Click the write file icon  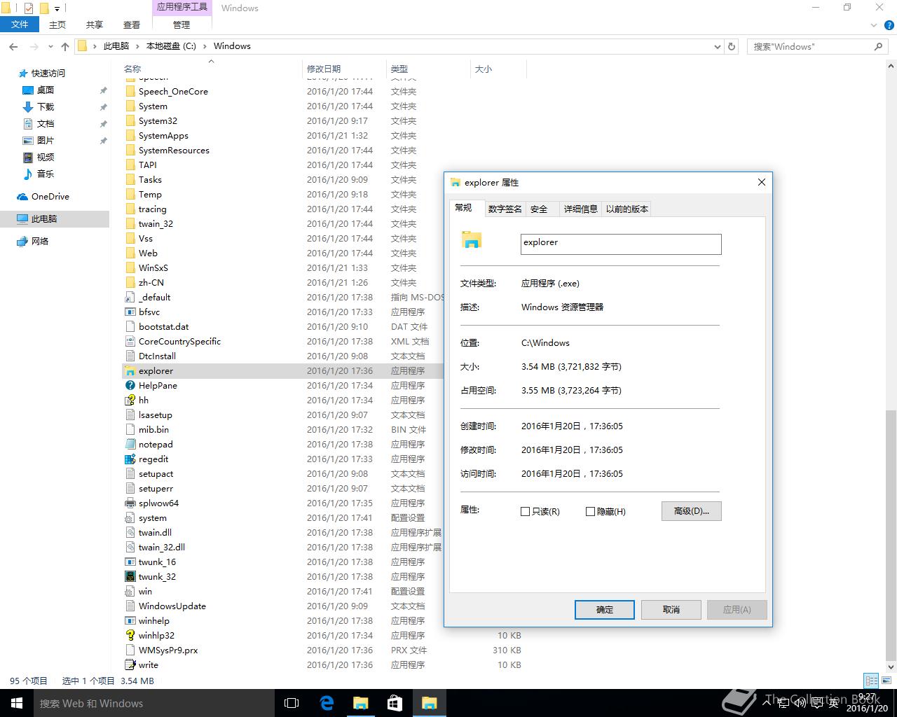(130, 665)
